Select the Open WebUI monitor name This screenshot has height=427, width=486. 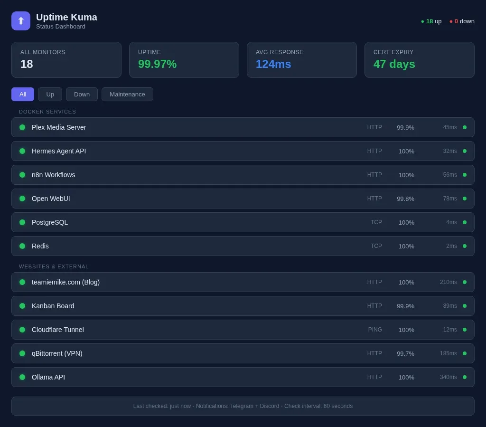(x=51, y=199)
